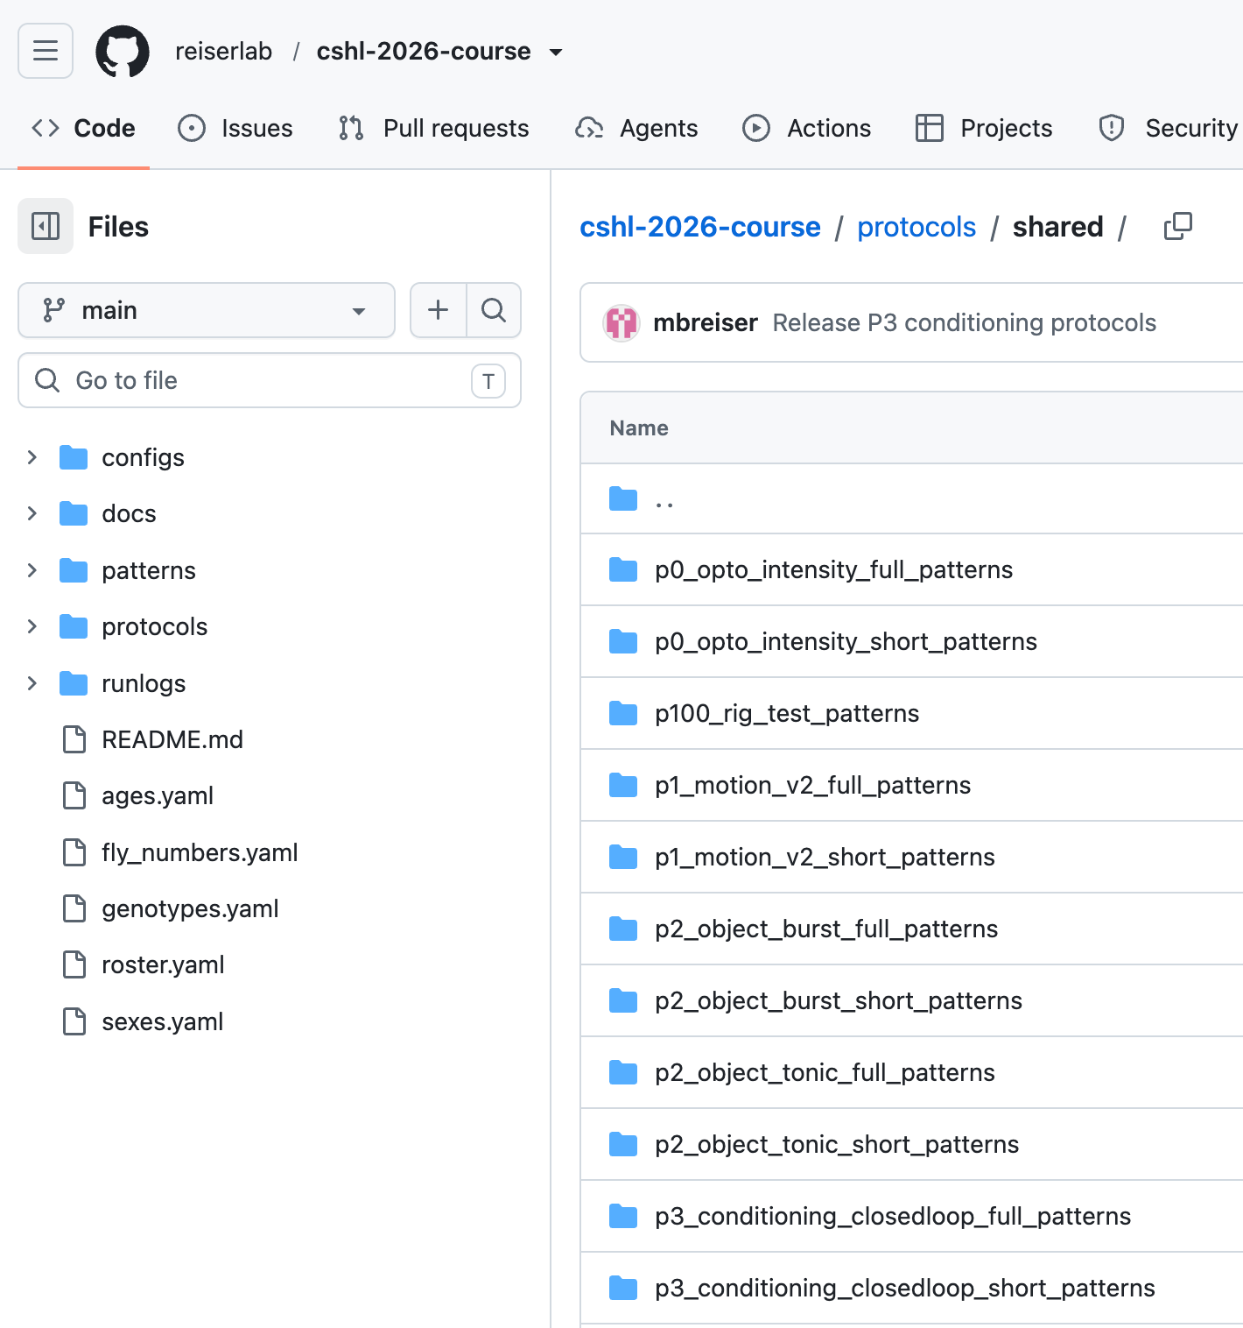Open the Agents tab
The image size is (1243, 1328).
click(x=636, y=128)
